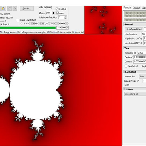
Task: Click the High Bailout input field
Action: (144, 39)
